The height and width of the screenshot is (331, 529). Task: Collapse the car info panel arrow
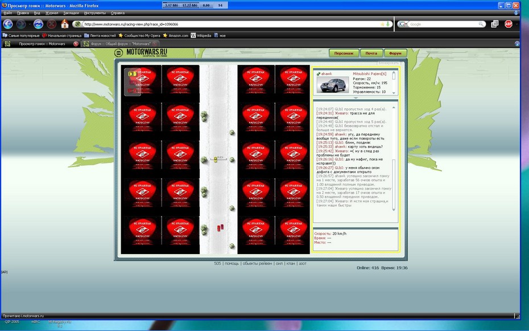pos(356,98)
